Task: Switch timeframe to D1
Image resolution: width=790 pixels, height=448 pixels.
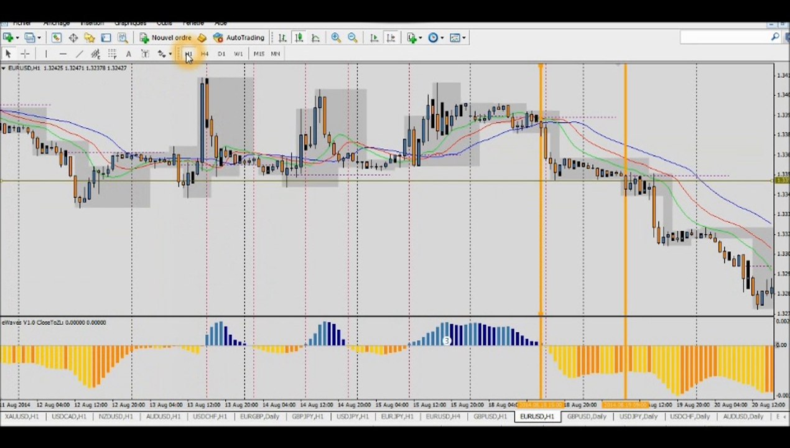Action: [221, 54]
